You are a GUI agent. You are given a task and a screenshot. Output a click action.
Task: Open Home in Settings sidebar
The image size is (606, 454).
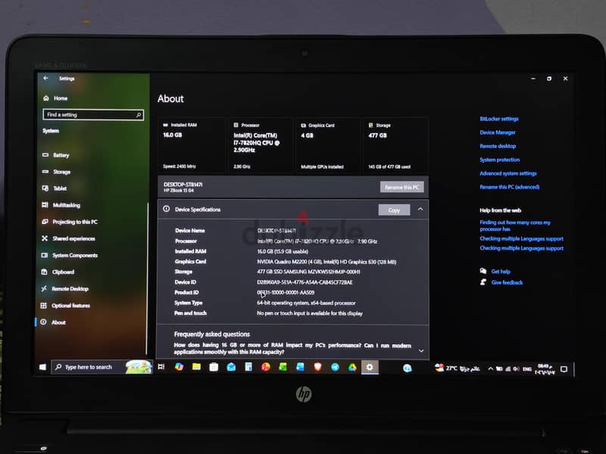click(55, 98)
